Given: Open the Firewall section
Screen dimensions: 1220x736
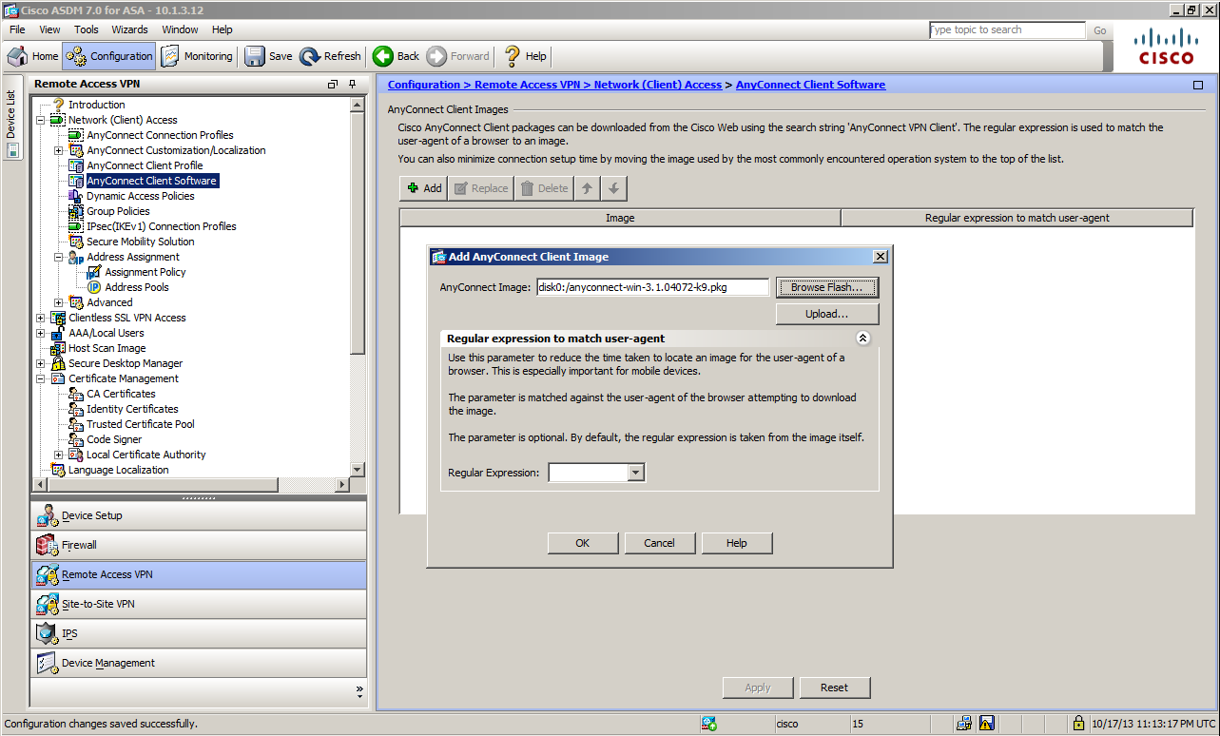Looking at the screenshot, I should (199, 545).
